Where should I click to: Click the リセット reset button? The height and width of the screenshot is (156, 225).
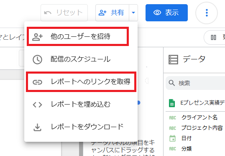pos(64,13)
